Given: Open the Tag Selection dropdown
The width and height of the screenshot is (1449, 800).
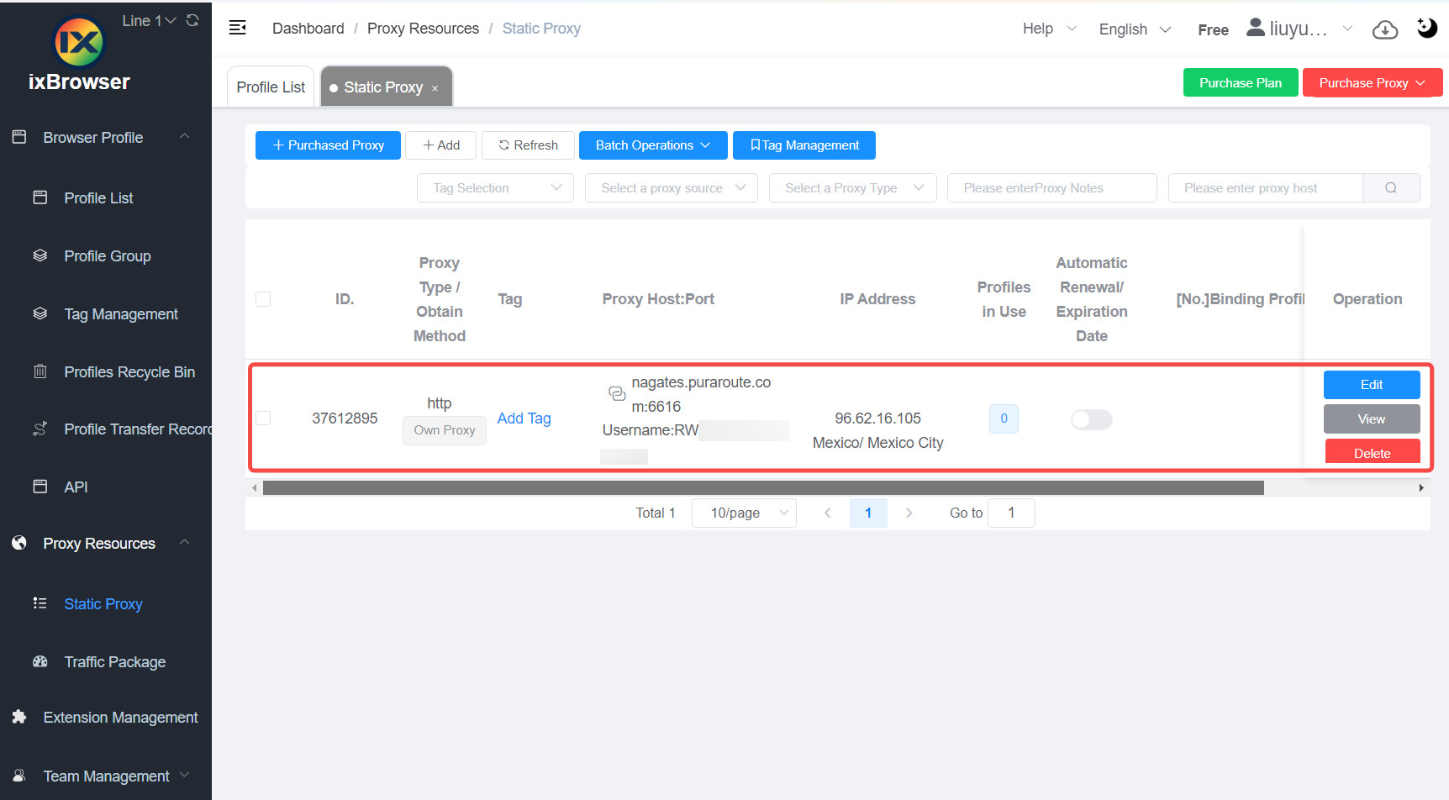Looking at the screenshot, I should click(495, 188).
